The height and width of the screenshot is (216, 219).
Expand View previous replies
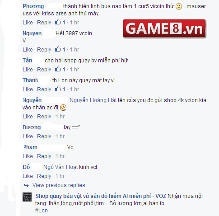click(x=59, y=185)
